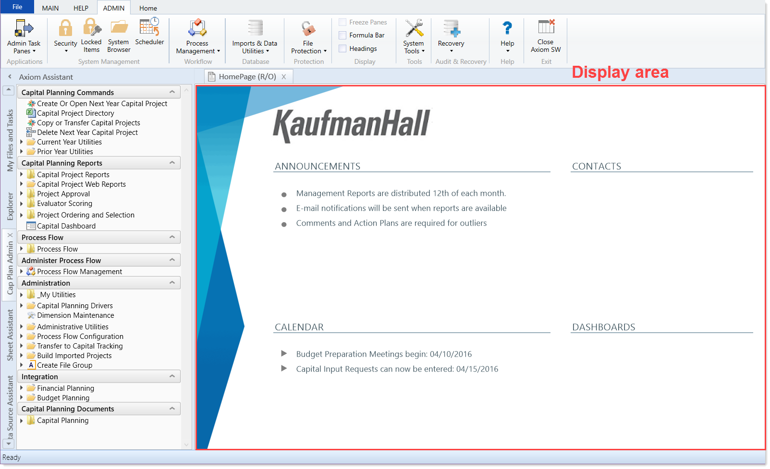Image resolution: width=770 pixels, height=469 pixels.
Task: Select Capital Planning documents folder
Action: (x=62, y=421)
